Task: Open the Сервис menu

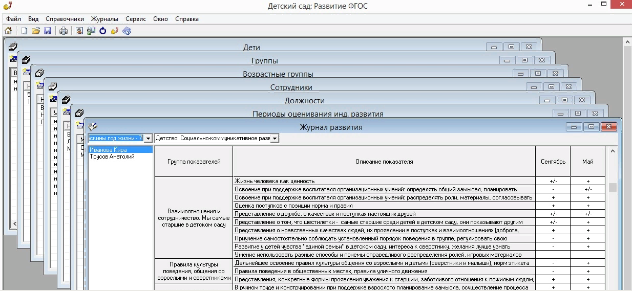Action: coord(136,19)
